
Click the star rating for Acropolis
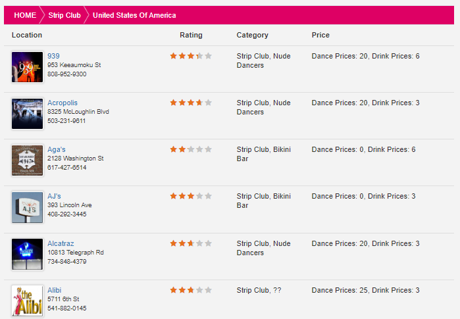pos(191,103)
